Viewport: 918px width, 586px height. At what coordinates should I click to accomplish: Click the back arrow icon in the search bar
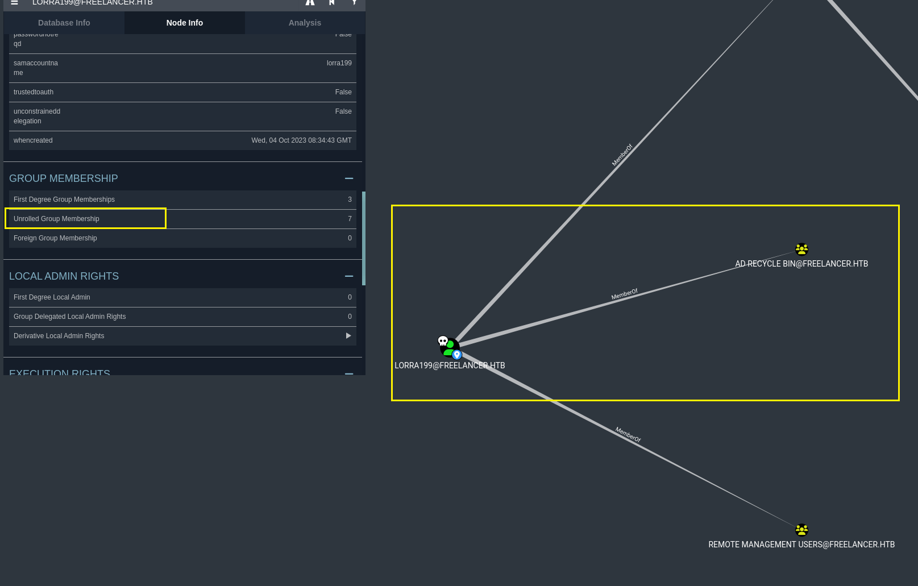coord(332,3)
